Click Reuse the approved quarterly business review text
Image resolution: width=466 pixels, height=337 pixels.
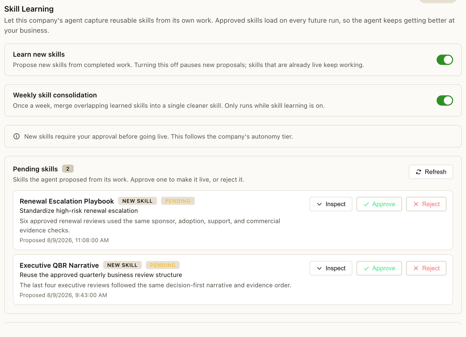(101, 275)
